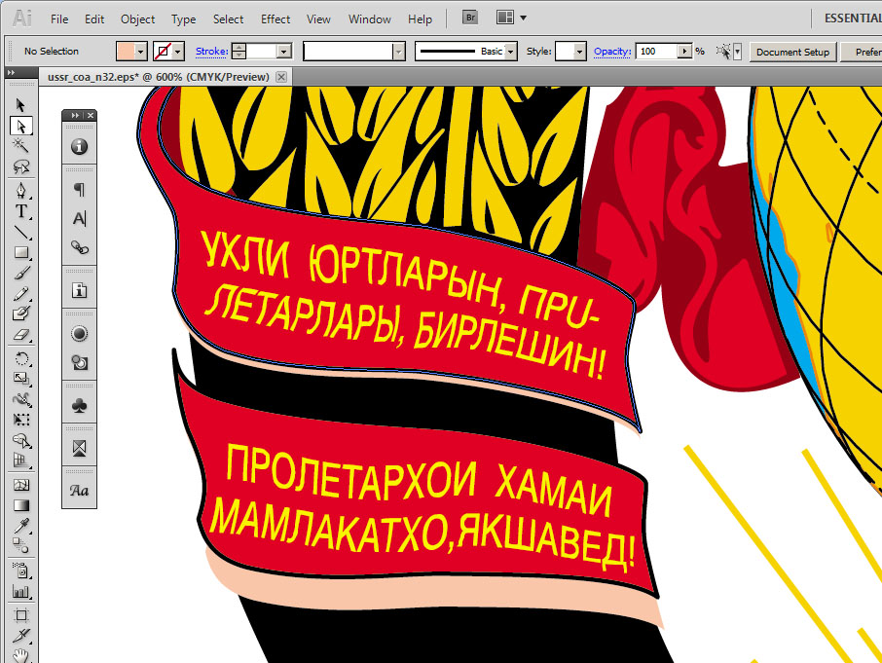
Task: Collapse the floating panel dock arrows
Action: 75,115
